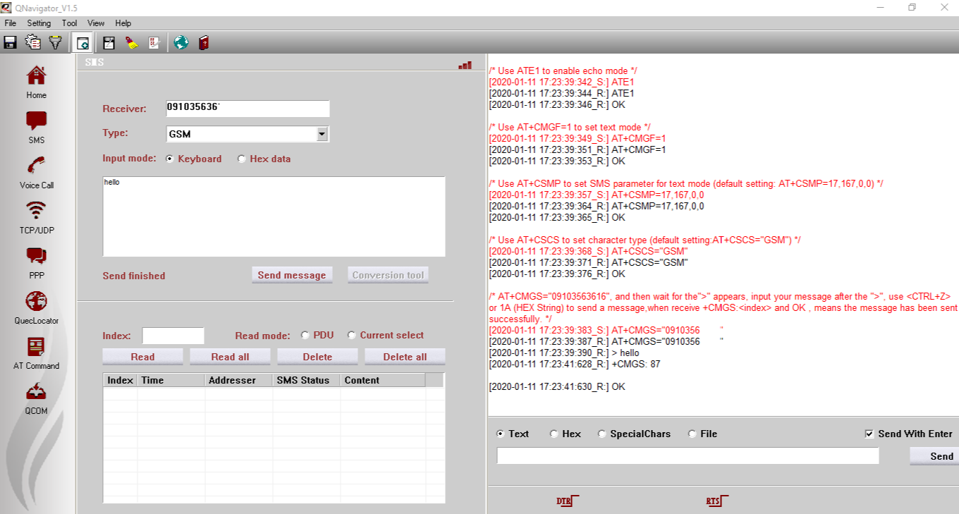Click the highlighted window-with-plus toolbar icon

pyautogui.click(x=83, y=42)
